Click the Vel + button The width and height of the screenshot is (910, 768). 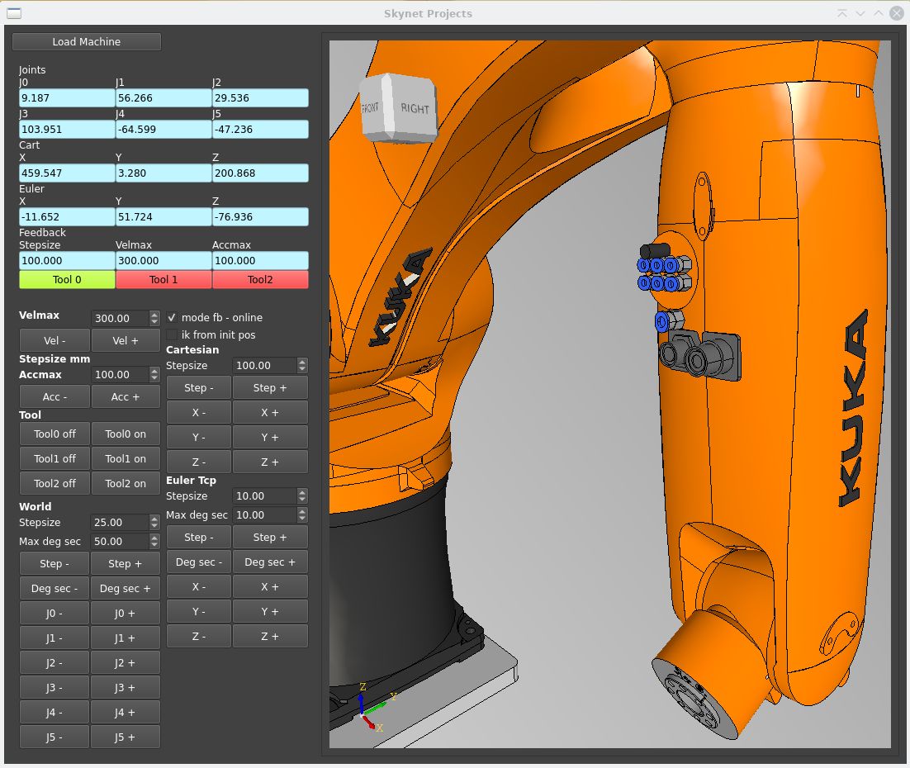(126, 341)
